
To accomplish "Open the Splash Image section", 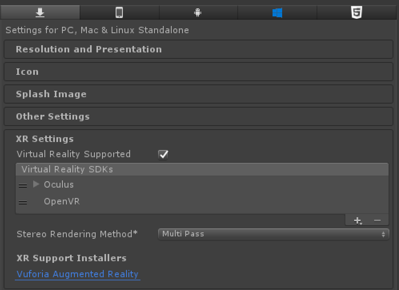I will [x=51, y=94].
